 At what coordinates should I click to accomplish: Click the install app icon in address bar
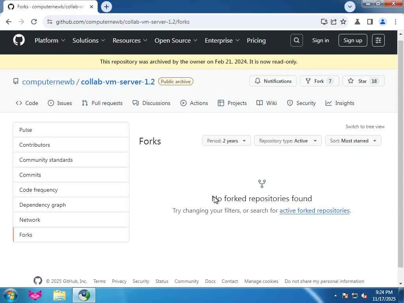click(x=324, y=22)
